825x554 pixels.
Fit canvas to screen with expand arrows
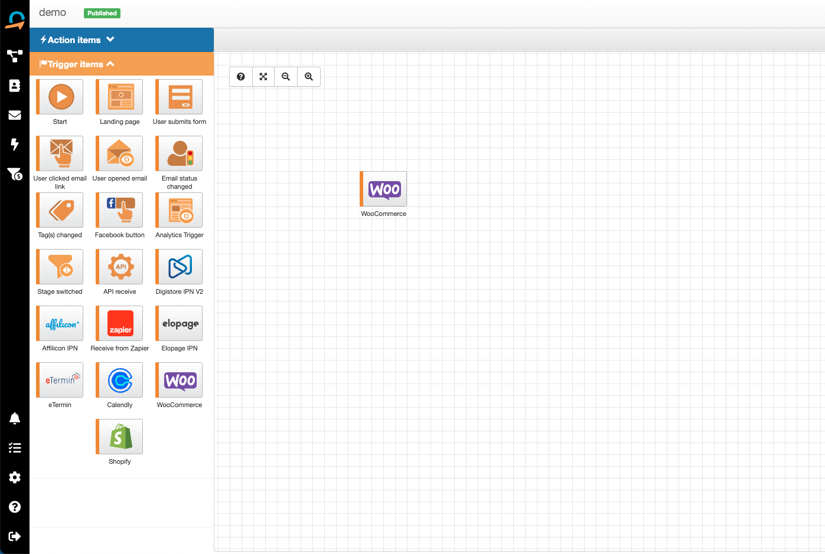[x=263, y=77]
